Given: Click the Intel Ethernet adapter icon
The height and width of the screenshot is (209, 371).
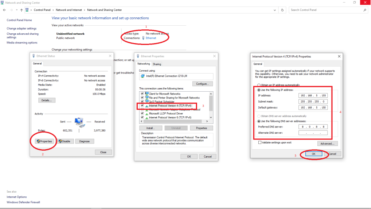Looking at the screenshot, I should 143,76.
